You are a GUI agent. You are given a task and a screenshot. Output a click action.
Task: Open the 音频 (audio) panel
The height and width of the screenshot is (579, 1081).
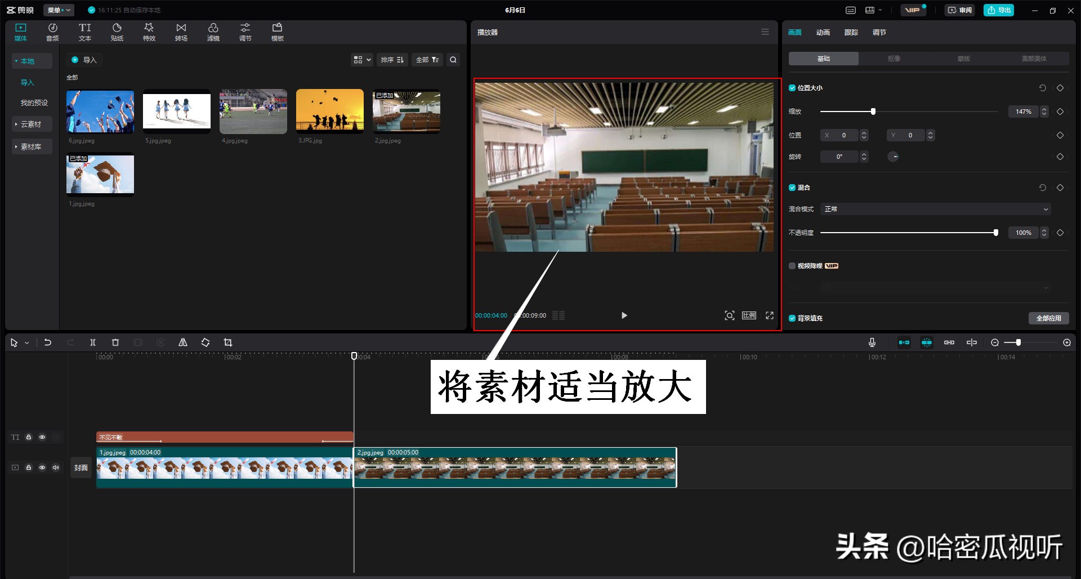pos(52,32)
